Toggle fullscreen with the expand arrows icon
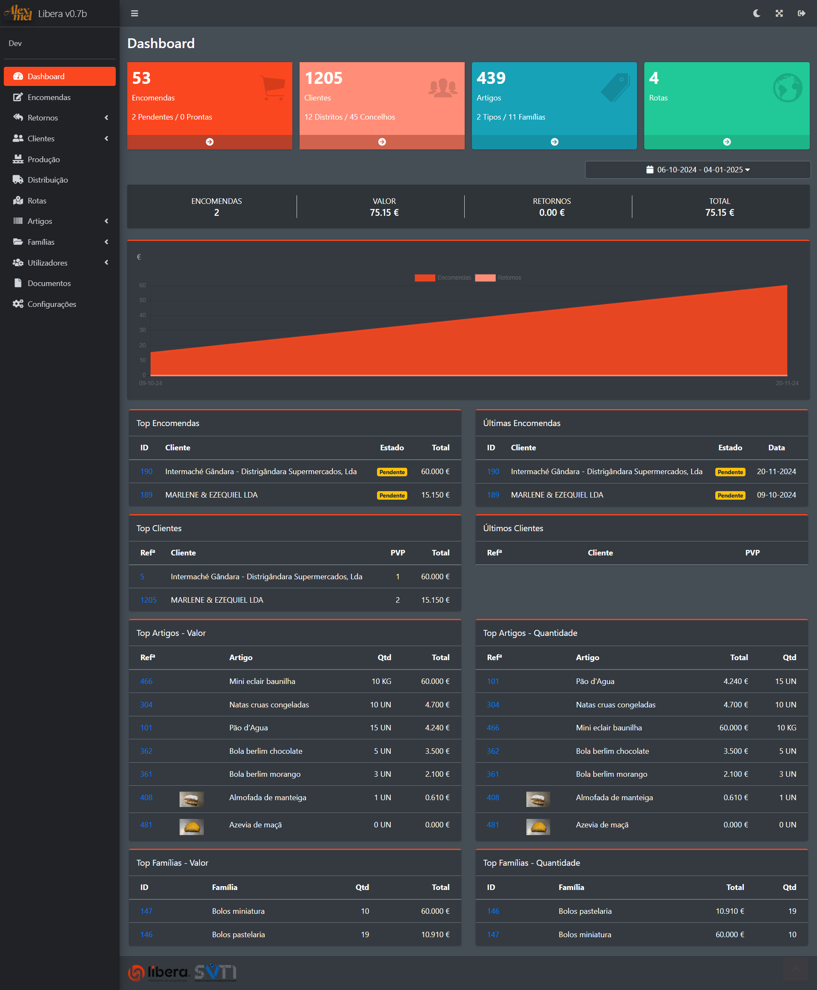The width and height of the screenshot is (817, 990). [x=779, y=13]
